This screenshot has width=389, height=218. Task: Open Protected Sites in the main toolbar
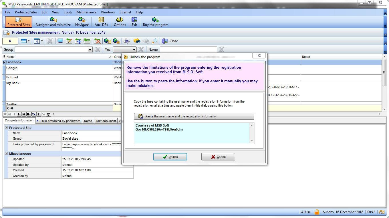(x=19, y=22)
